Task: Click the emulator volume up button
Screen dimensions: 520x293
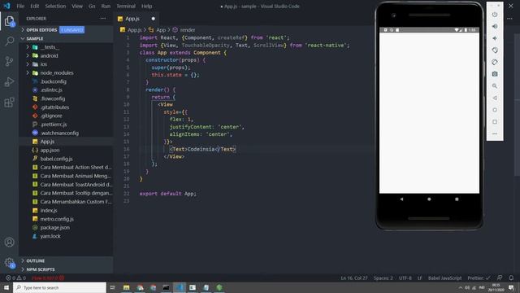Action: click(x=495, y=27)
